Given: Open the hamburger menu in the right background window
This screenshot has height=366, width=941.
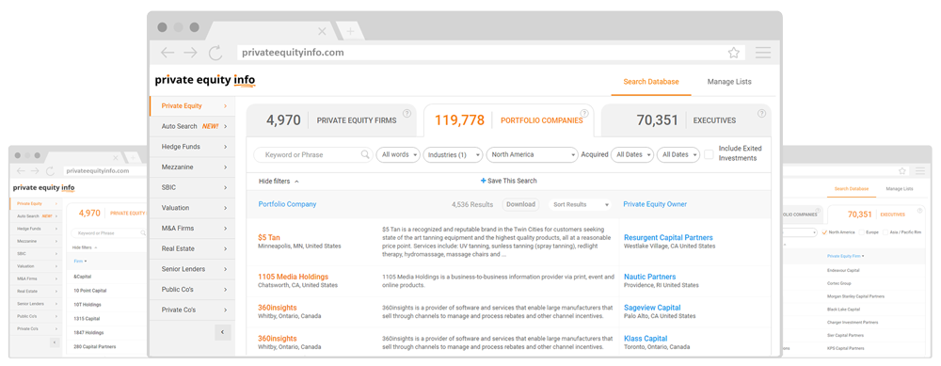Looking at the screenshot, I should [920, 170].
